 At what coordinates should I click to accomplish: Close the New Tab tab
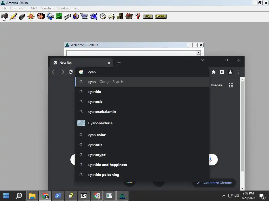(109, 63)
